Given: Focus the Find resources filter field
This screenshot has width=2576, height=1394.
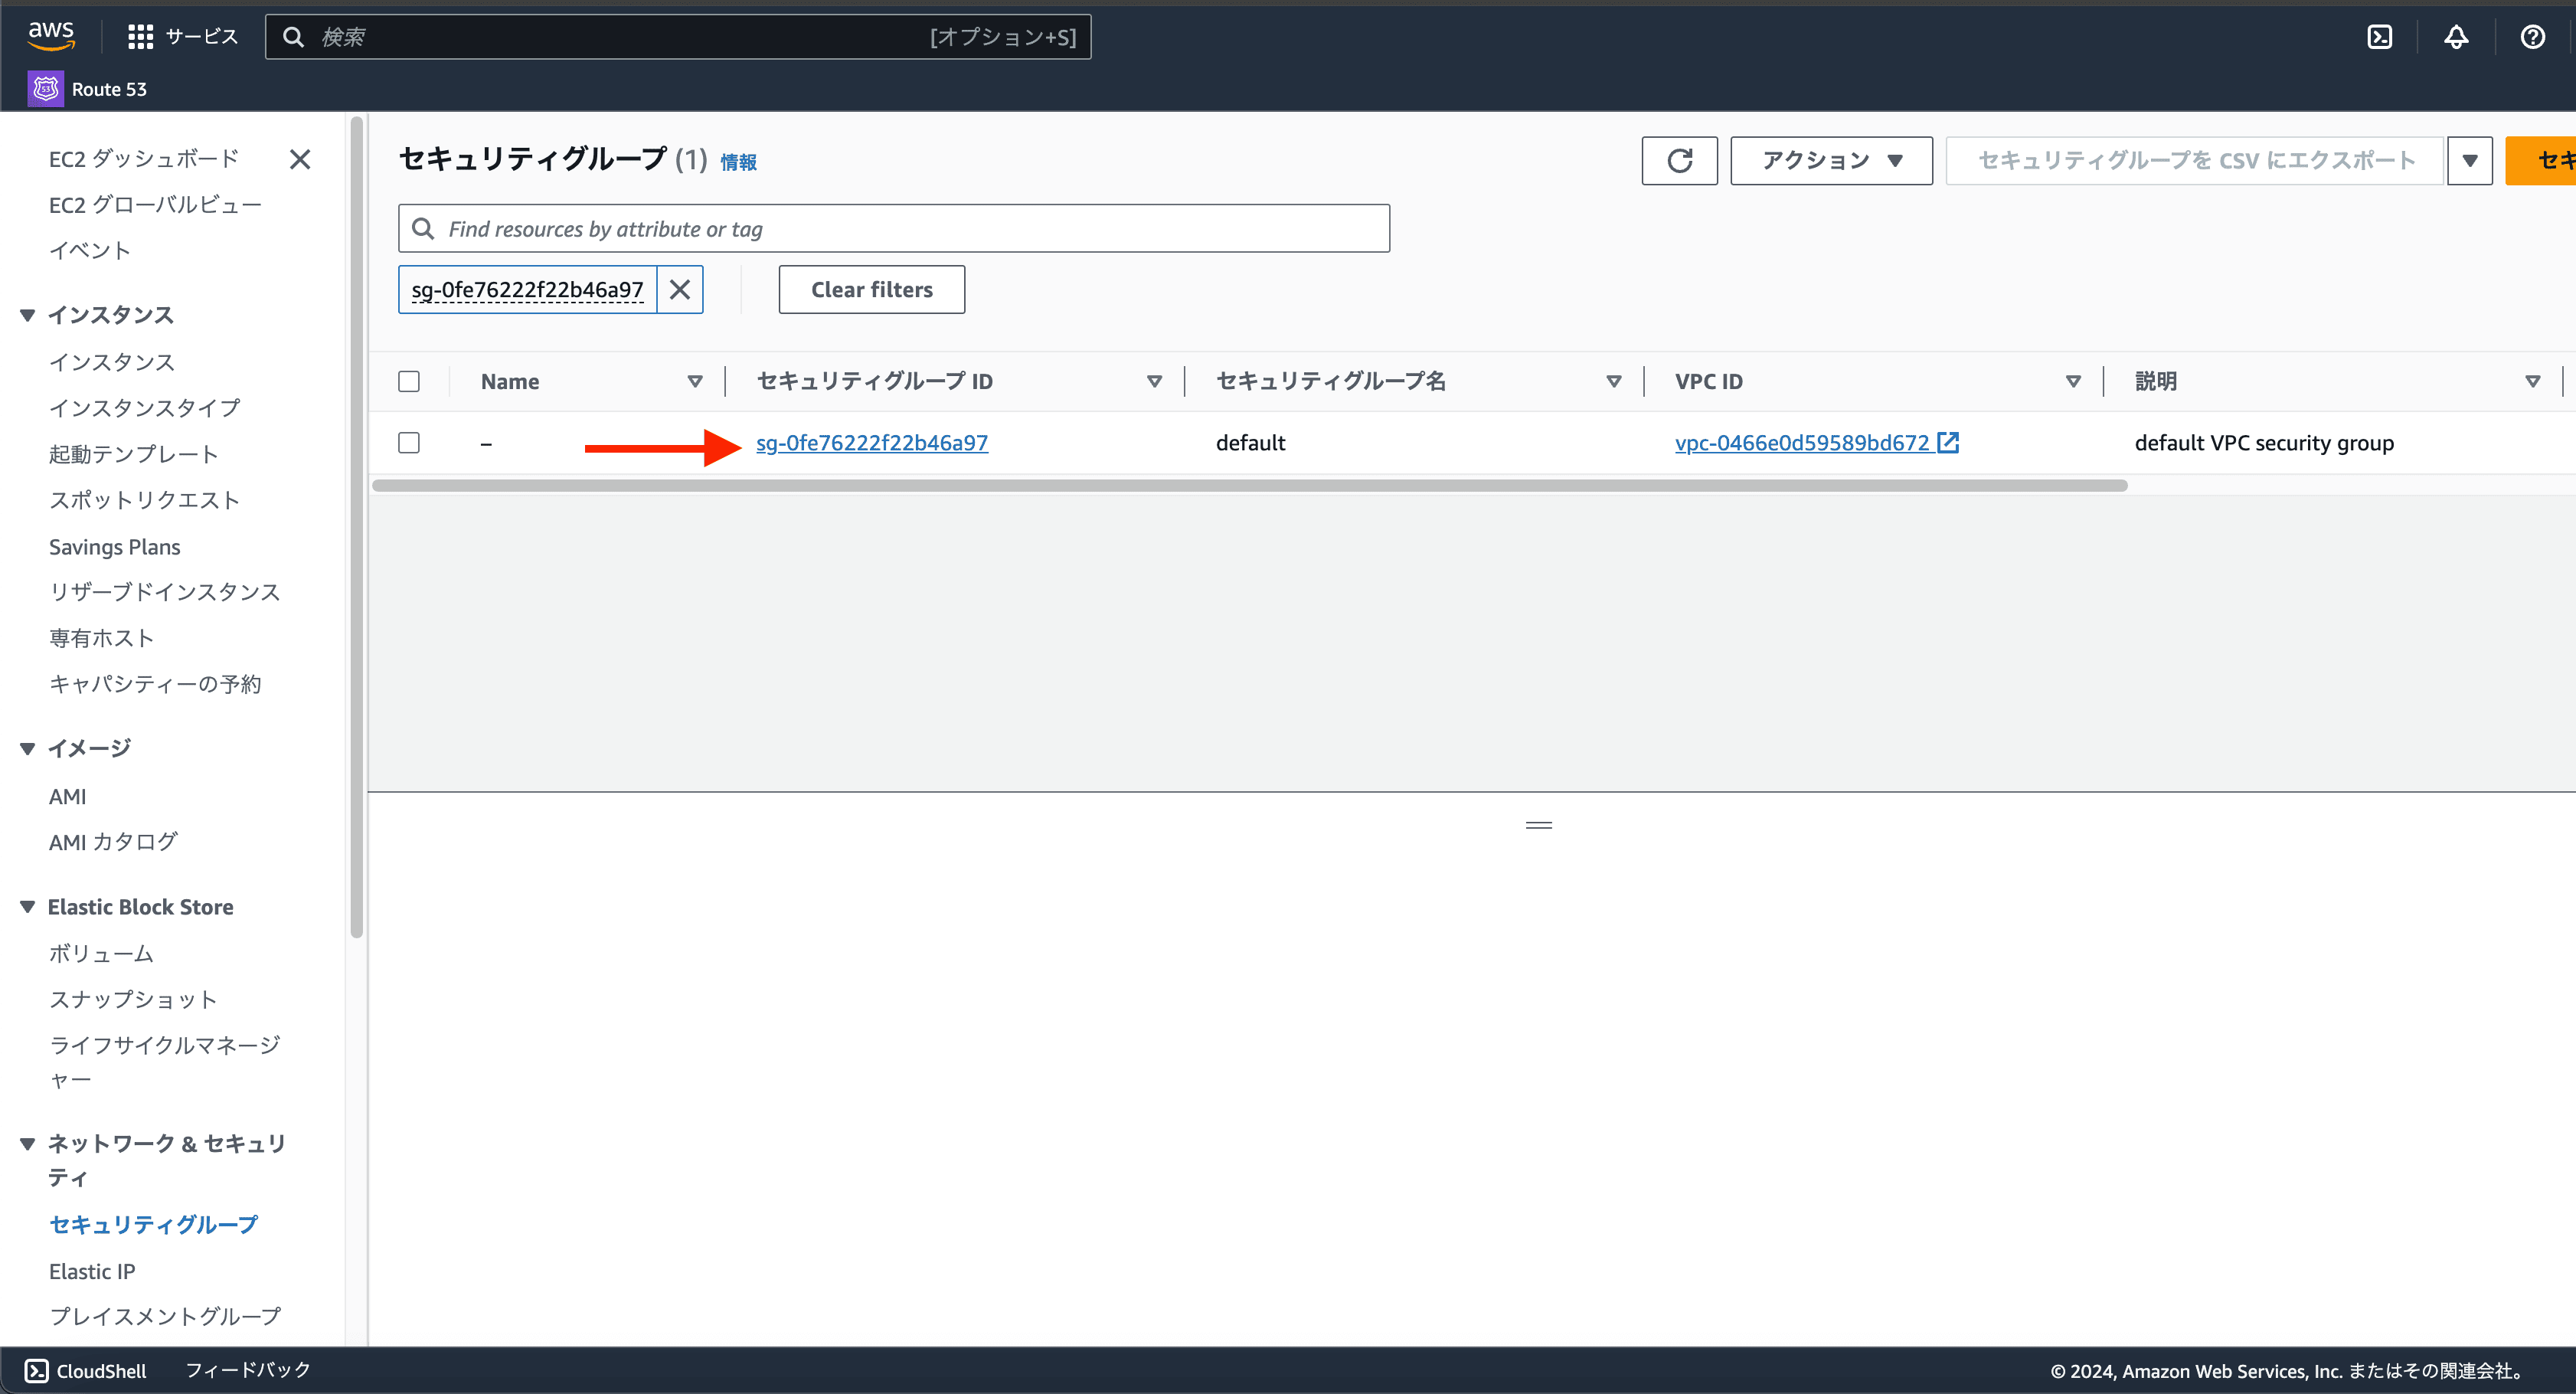Looking at the screenshot, I should tap(893, 229).
